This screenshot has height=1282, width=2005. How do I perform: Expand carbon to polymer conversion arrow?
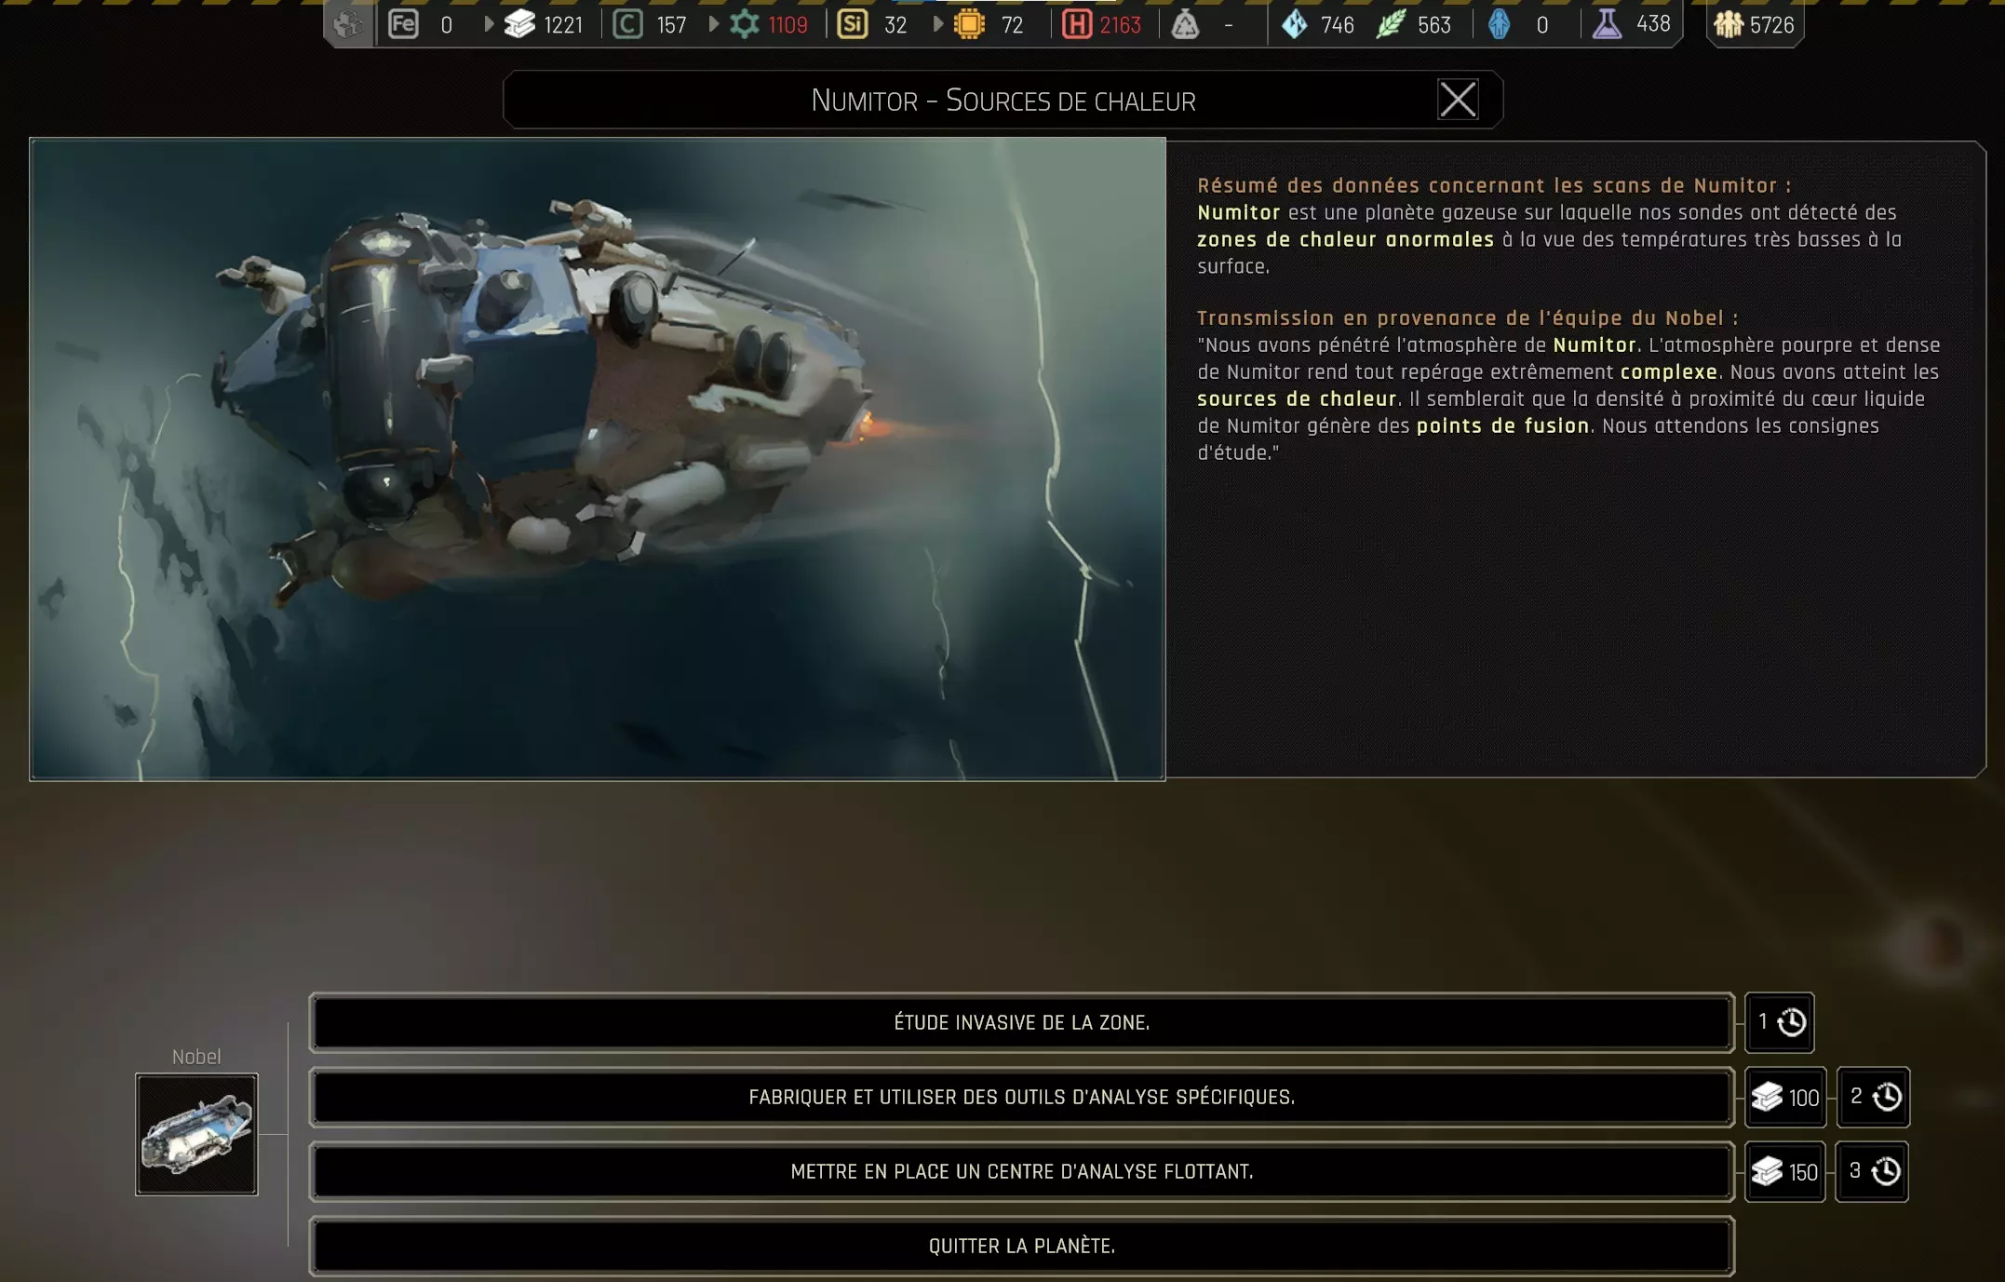pos(714,24)
